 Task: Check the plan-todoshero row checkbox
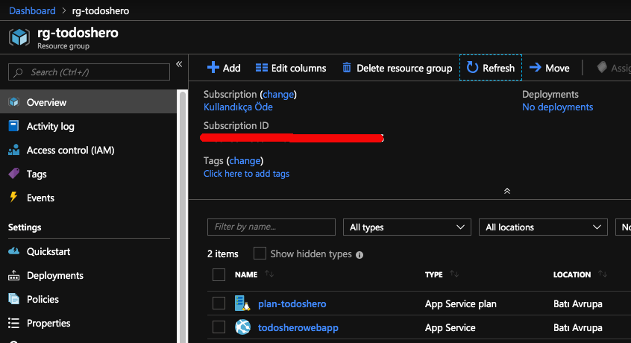tap(219, 303)
